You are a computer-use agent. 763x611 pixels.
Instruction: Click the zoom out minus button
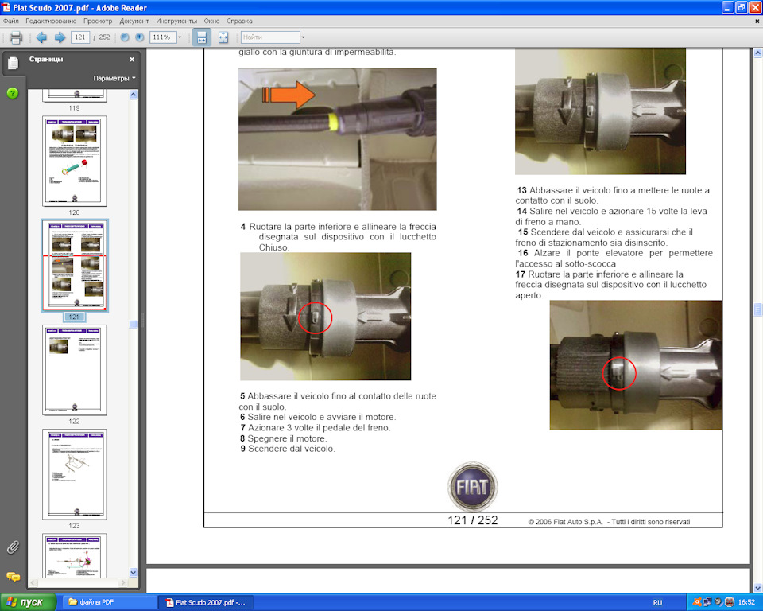coord(125,37)
